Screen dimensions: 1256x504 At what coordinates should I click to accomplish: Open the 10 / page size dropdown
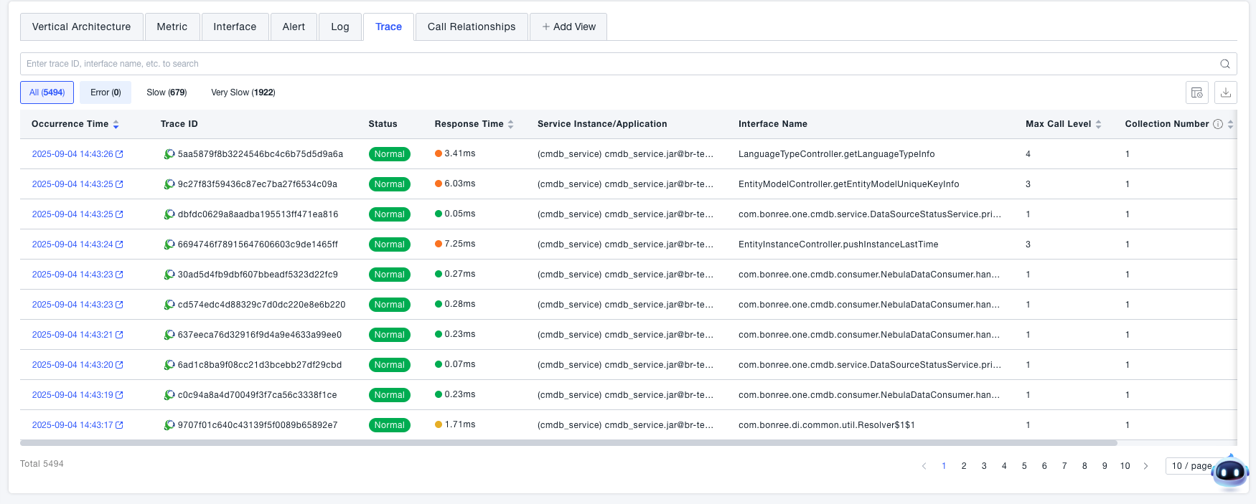click(1190, 466)
